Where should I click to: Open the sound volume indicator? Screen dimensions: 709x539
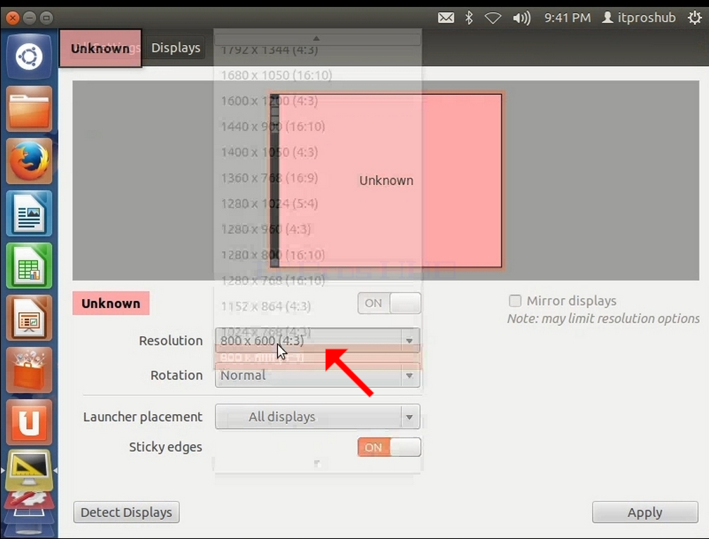(x=522, y=18)
